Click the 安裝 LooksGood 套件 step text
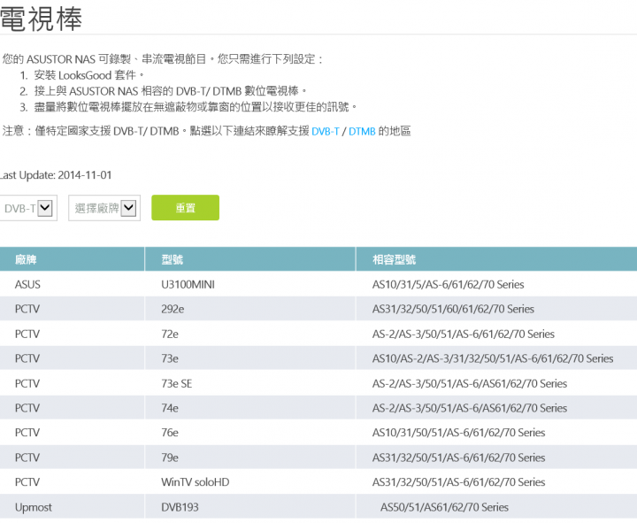The height and width of the screenshot is (523, 637). [x=89, y=75]
